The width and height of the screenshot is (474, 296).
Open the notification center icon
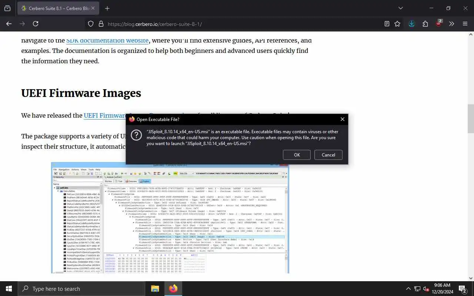[463, 289]
